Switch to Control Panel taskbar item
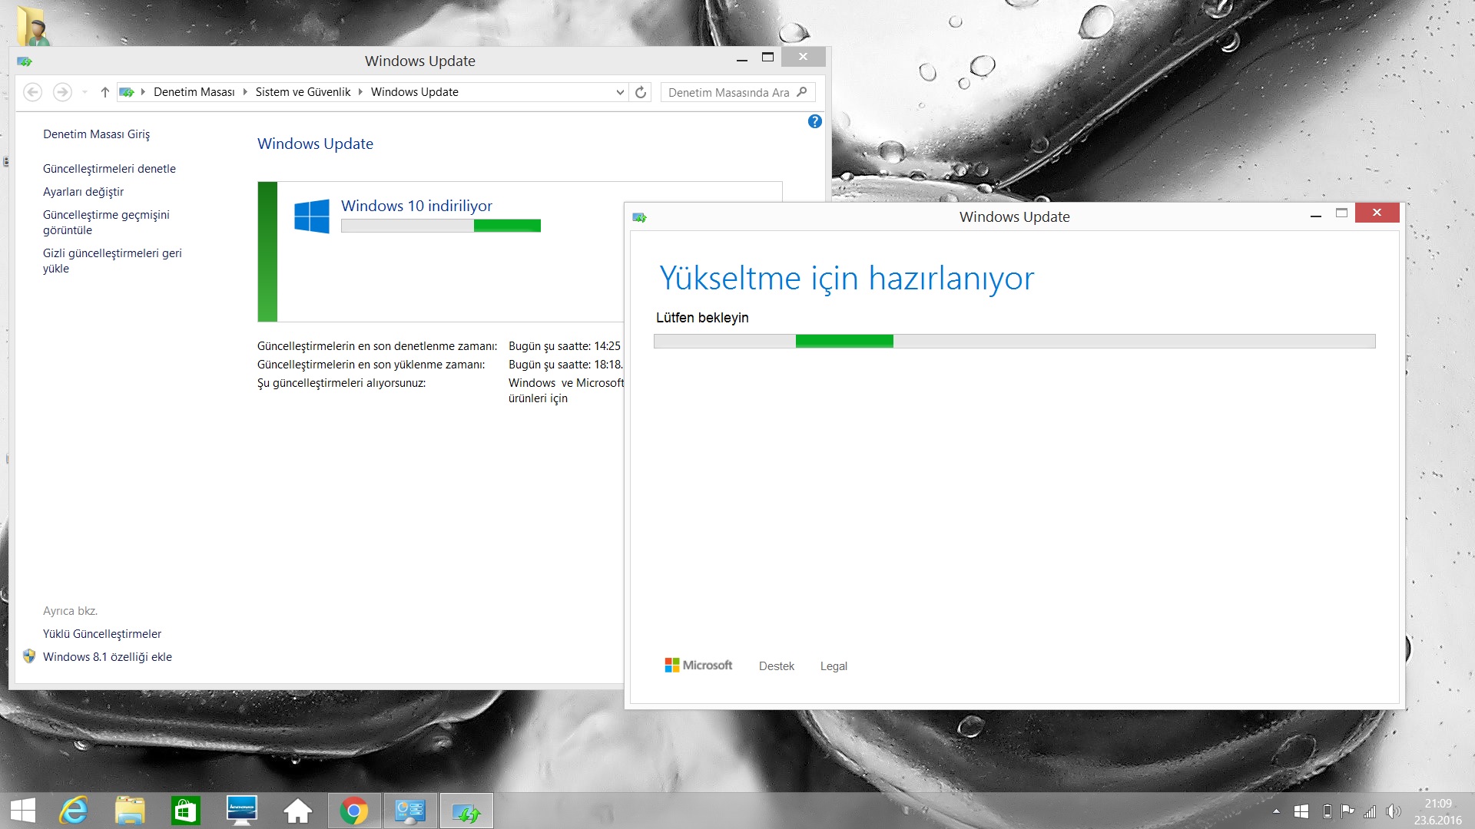The width and height of the screenshot is (1475, 829). [x=410, y=811]
